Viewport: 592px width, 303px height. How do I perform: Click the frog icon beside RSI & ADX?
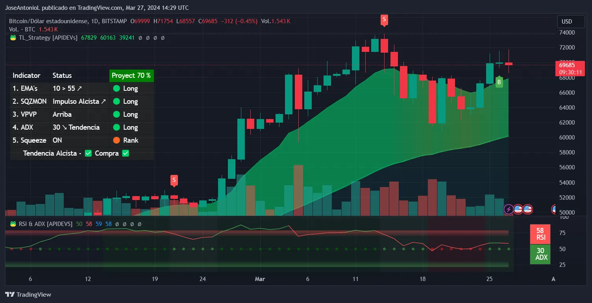[x=13, y=224]
